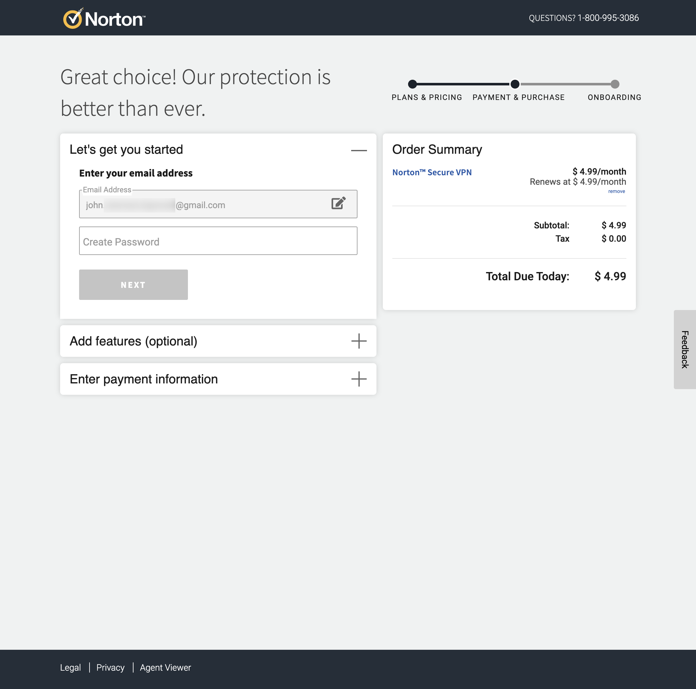The height and width of the screenshot is (689, 696).
Task: Click the plus icon on Enter payment information
Action: tap(359, 379)
